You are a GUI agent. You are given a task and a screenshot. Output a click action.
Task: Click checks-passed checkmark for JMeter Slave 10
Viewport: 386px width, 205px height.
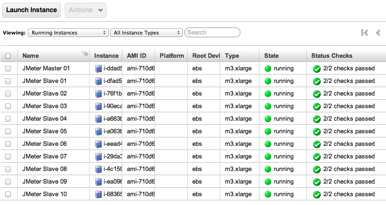pos(317,194)
